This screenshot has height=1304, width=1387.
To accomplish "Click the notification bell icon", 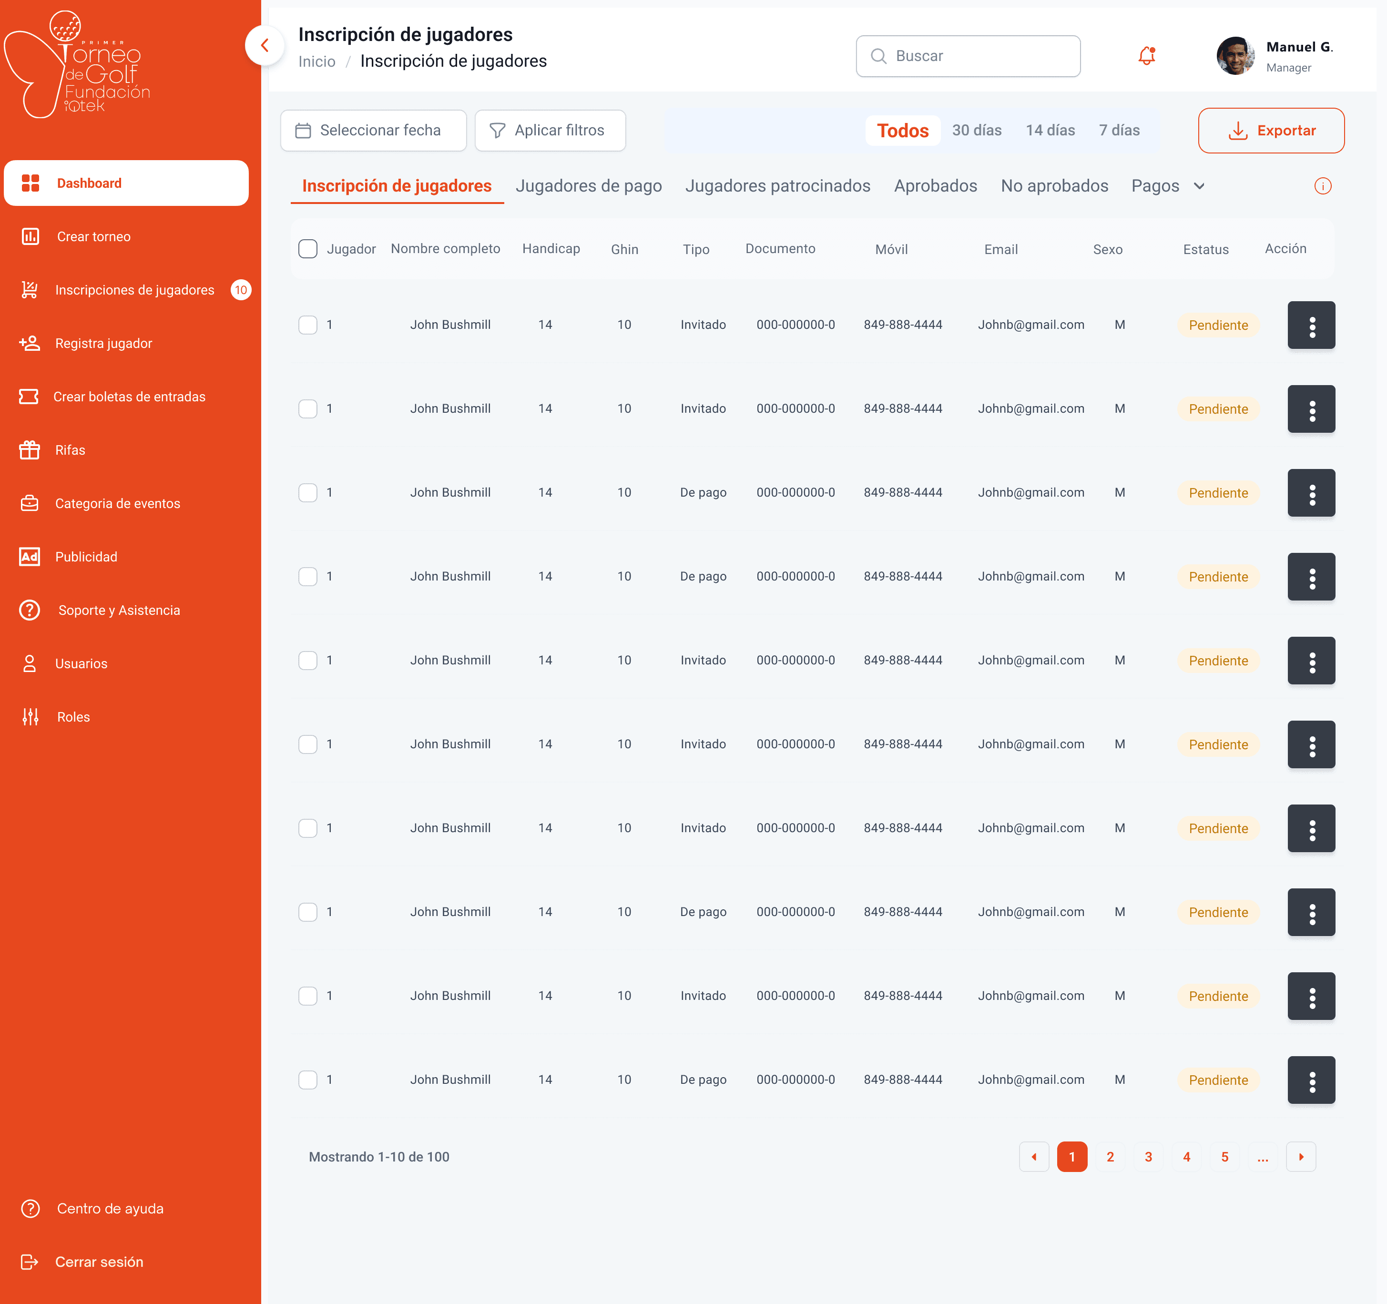I will (x=1146, y=56).
